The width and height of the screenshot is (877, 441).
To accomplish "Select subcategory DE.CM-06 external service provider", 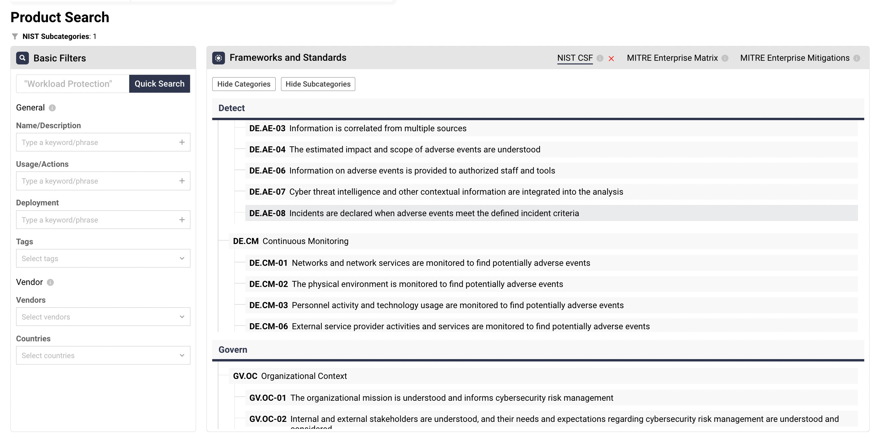I will (552, 326).
